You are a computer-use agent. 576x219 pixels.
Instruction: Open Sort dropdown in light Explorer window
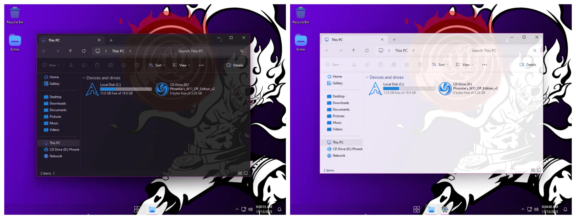click(x=440, y=65)
